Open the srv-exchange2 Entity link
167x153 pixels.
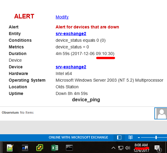pyautogui.click(x=71, y=34)
